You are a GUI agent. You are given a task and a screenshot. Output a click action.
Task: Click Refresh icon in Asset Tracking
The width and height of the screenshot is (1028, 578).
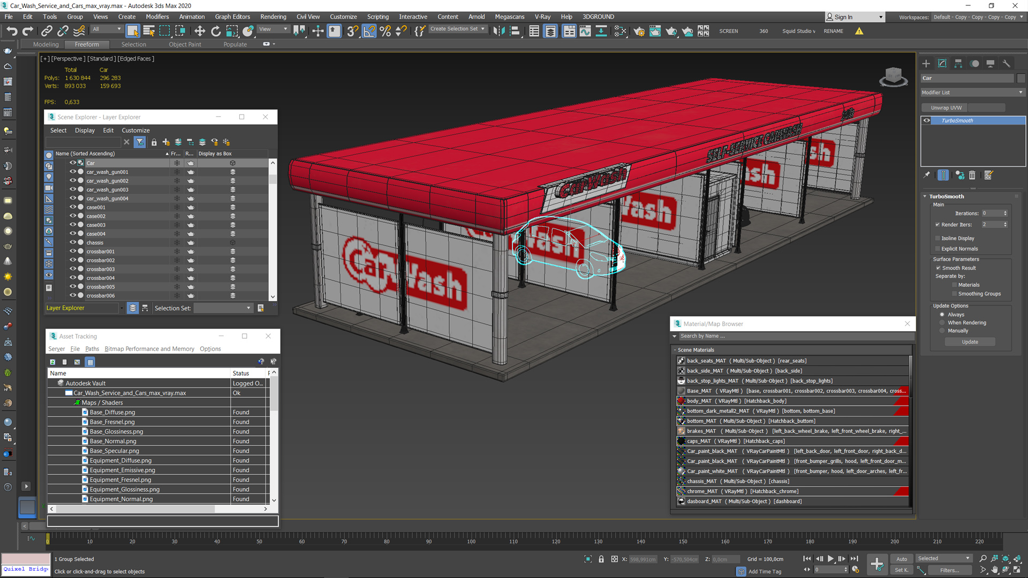click(x=52, y=362)
